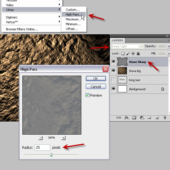The image size is (170, 170).
Task: Expand the Digimarc submenu
Action: tap(31, 17)
